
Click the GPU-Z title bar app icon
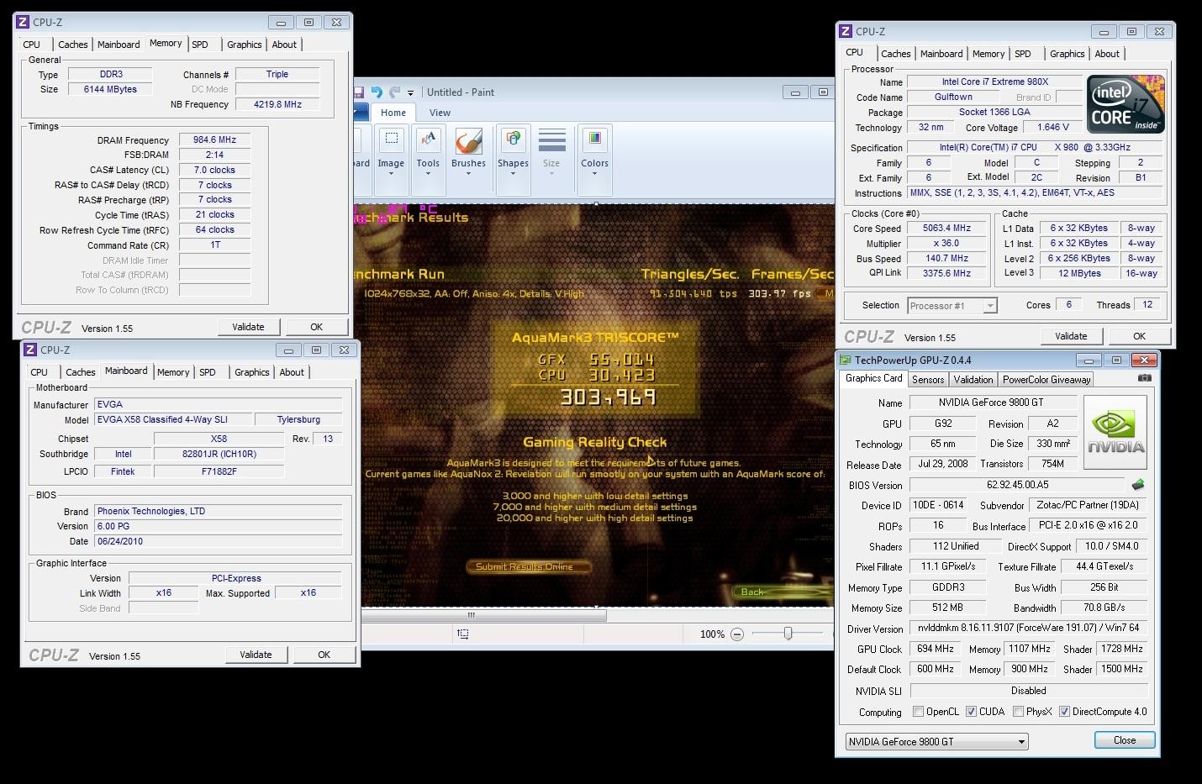click(846, 360)
